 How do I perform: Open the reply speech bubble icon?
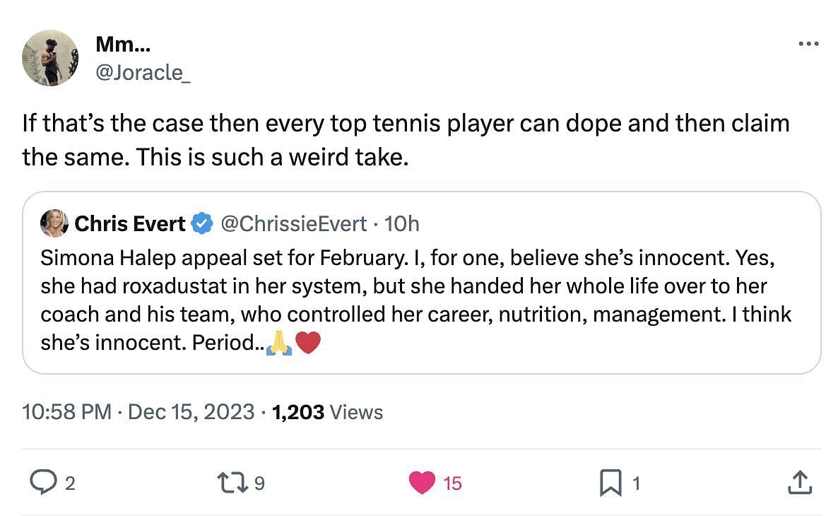click(43, 483)
